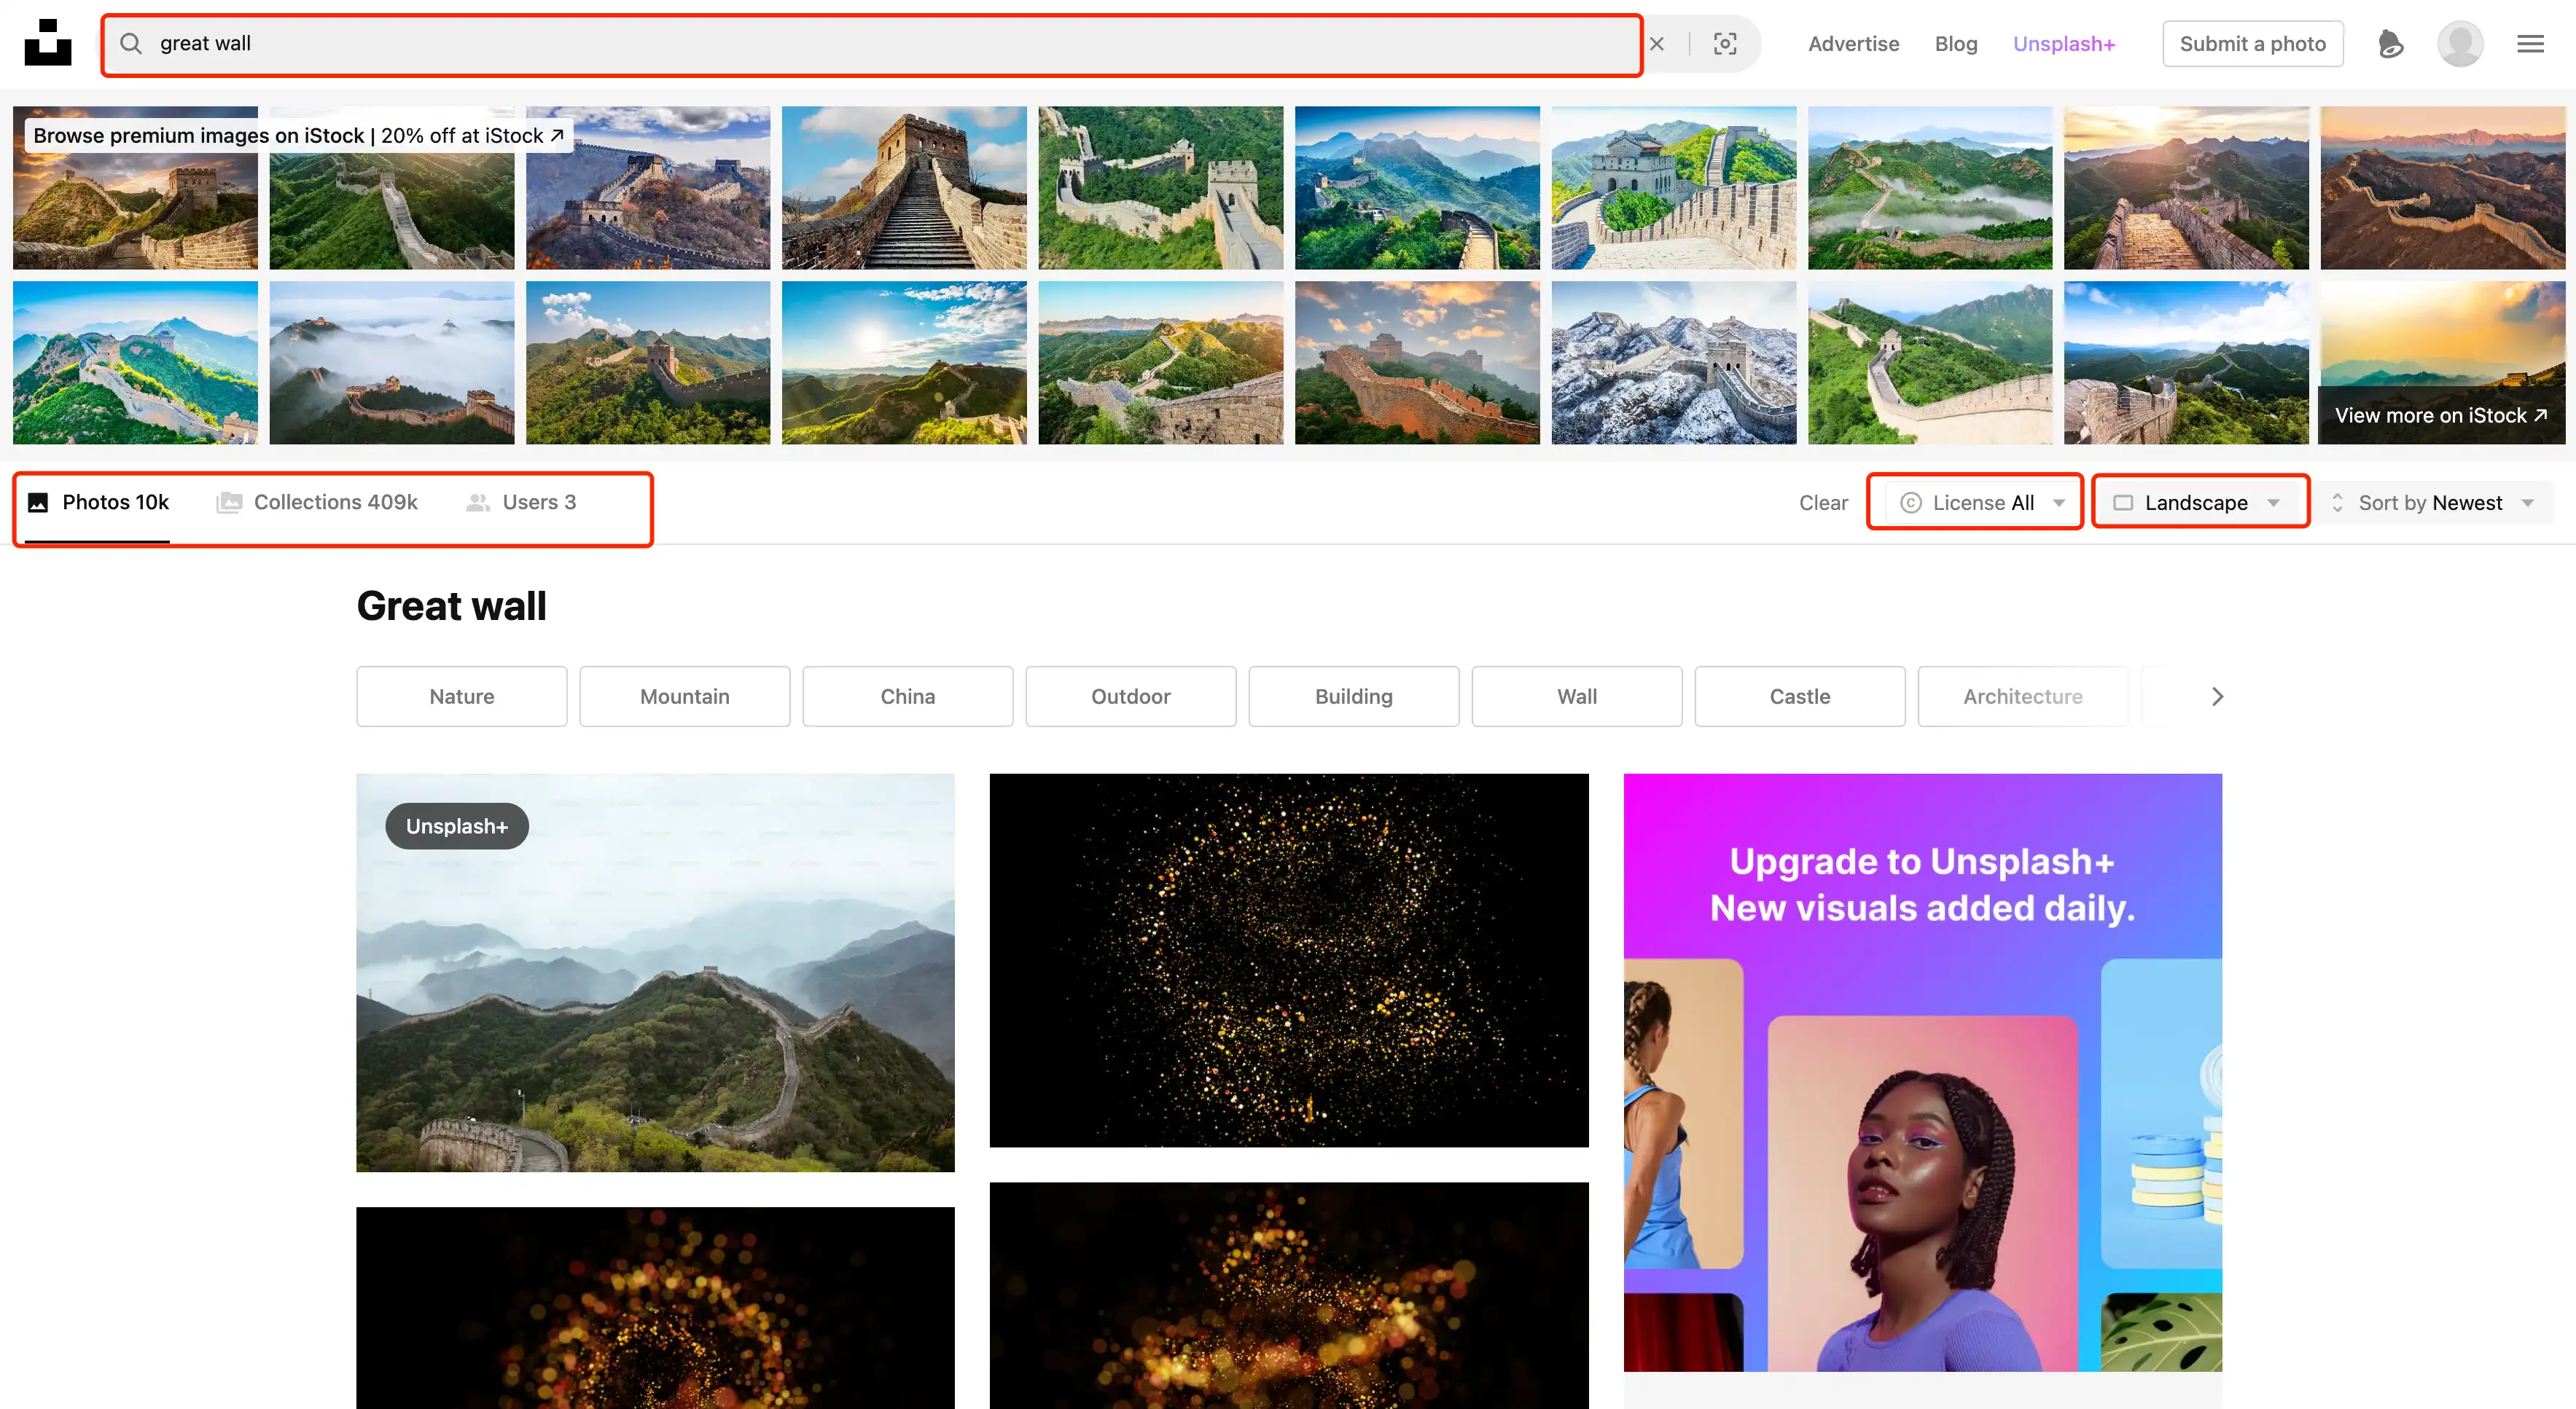Select the China tag chip
The width and height of the screenshot is (2576, 1409).
coord(907,696)
